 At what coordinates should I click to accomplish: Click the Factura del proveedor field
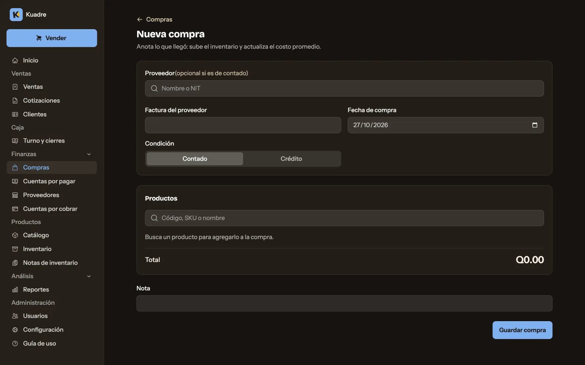pyautogui.click(x=243, y=125)
